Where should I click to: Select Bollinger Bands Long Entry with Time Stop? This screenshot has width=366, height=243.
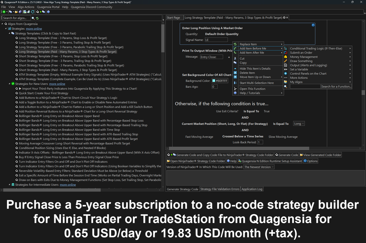(69, 130)
